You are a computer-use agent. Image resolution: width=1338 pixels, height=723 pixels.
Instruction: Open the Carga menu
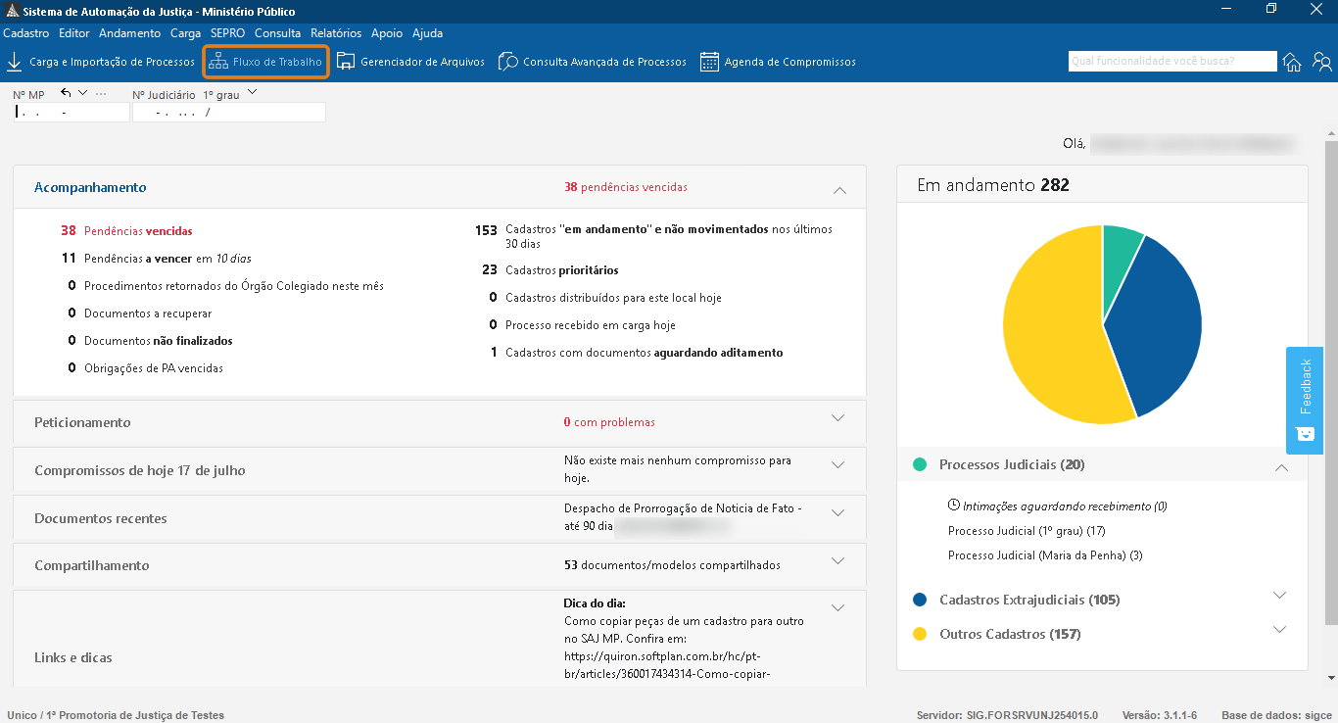coord(185,33)
